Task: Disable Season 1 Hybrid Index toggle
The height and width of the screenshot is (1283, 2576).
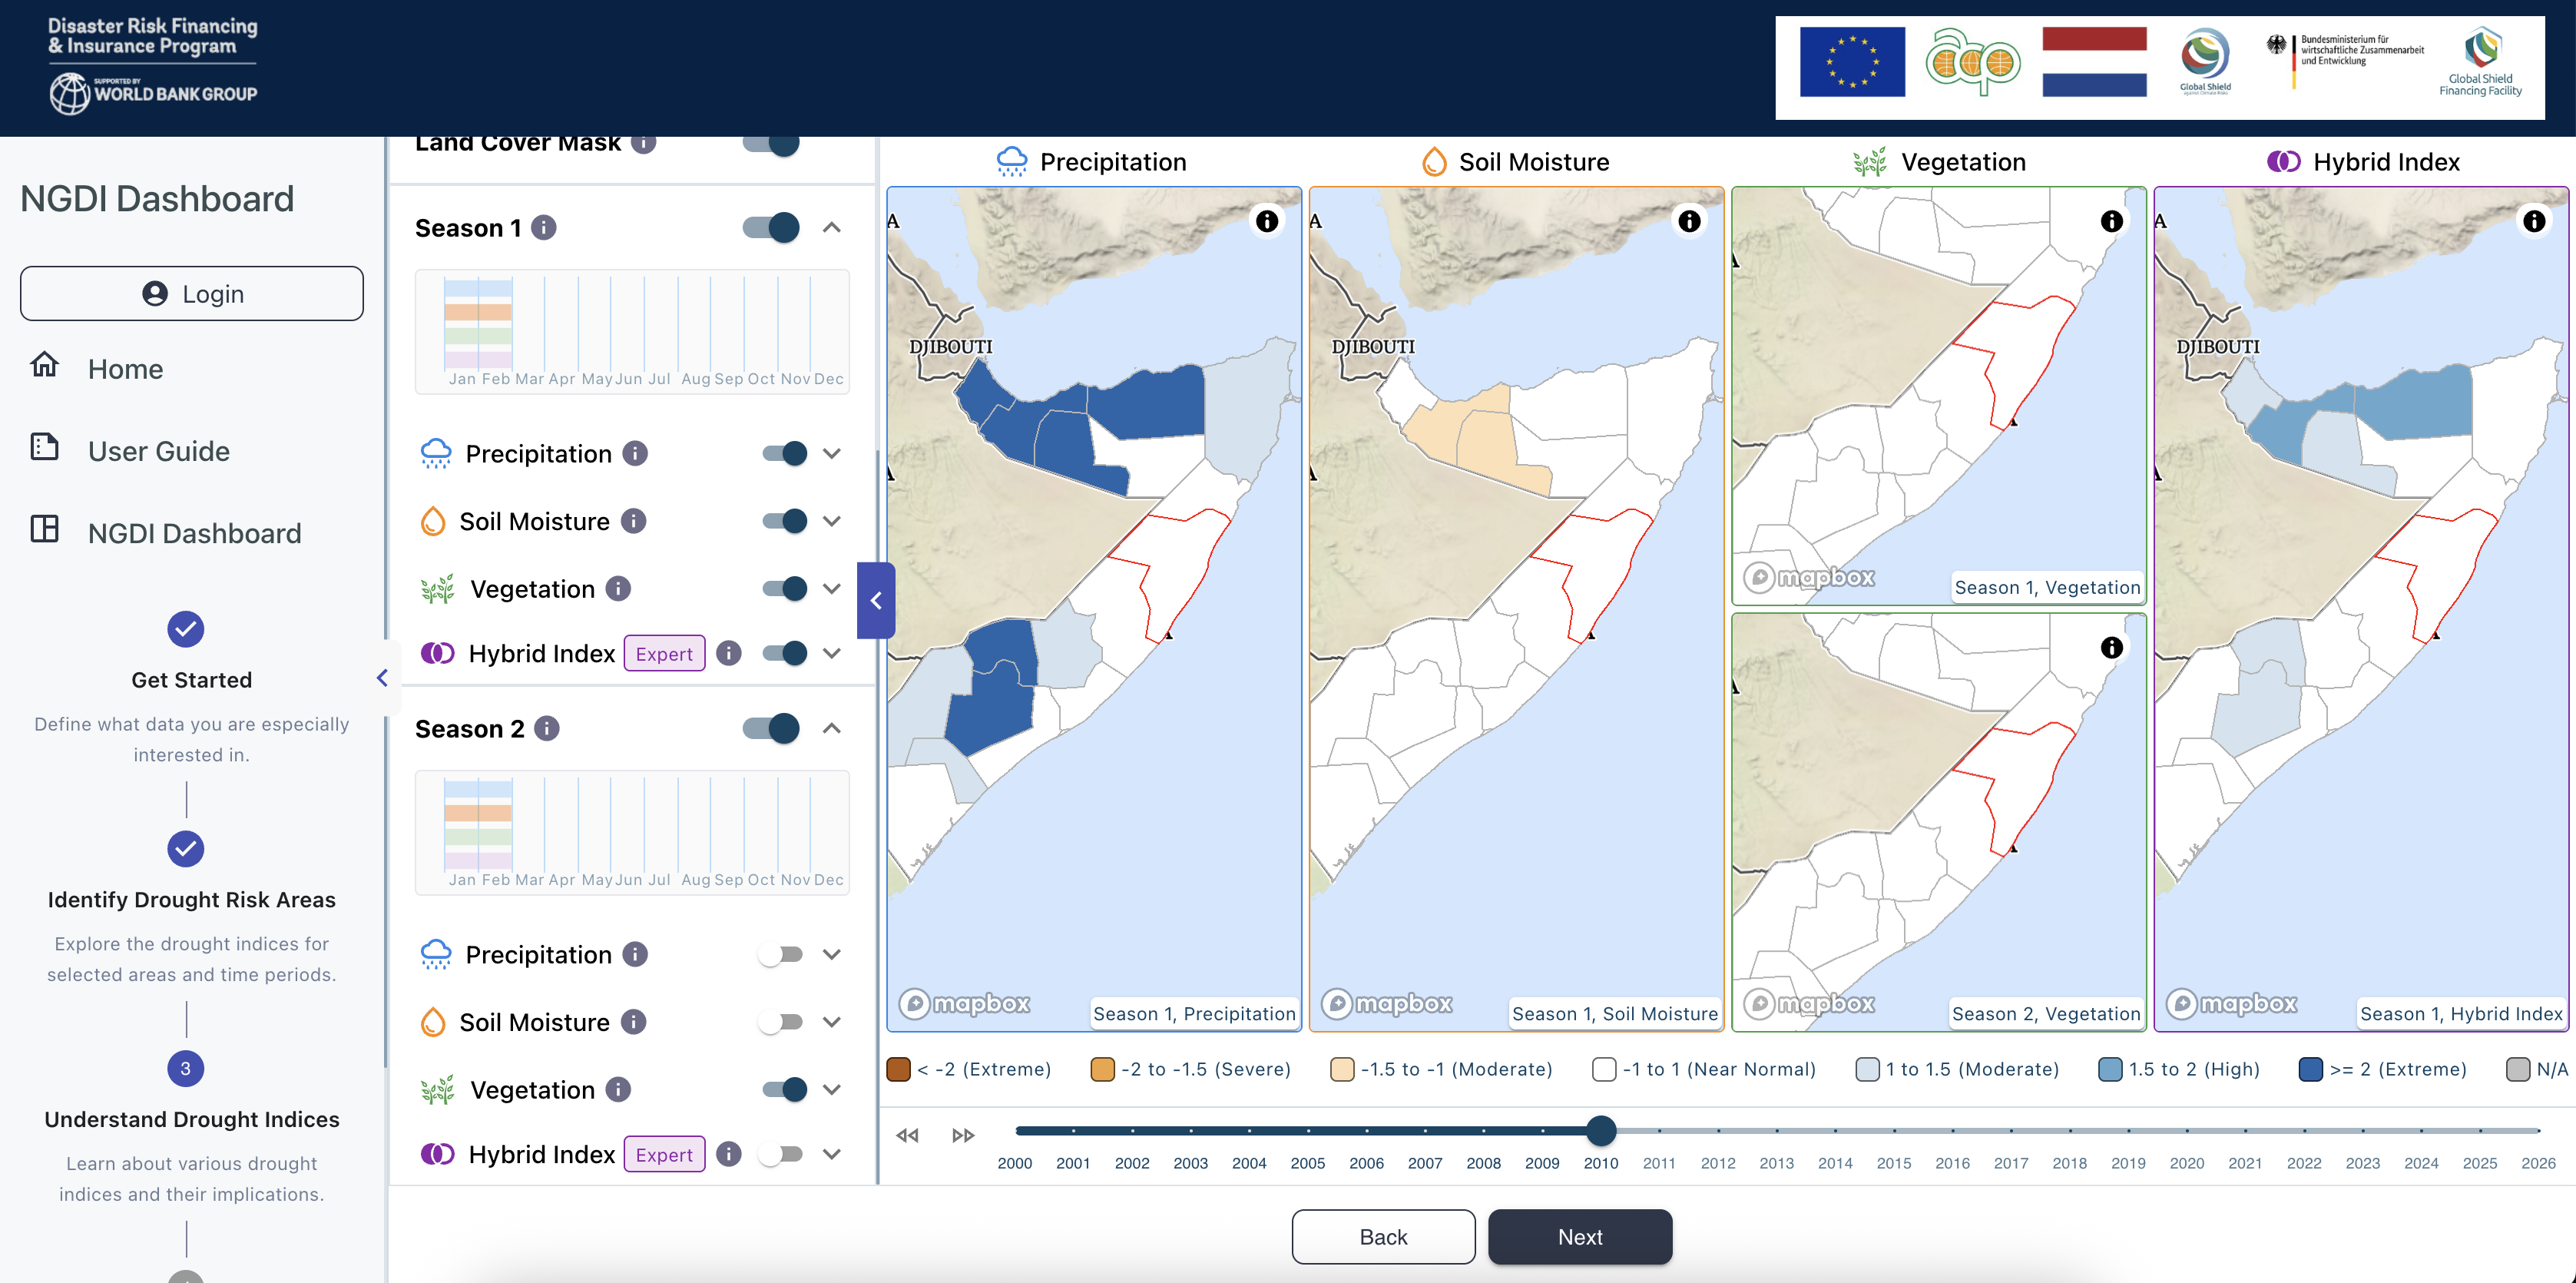Action: [785, 653]
